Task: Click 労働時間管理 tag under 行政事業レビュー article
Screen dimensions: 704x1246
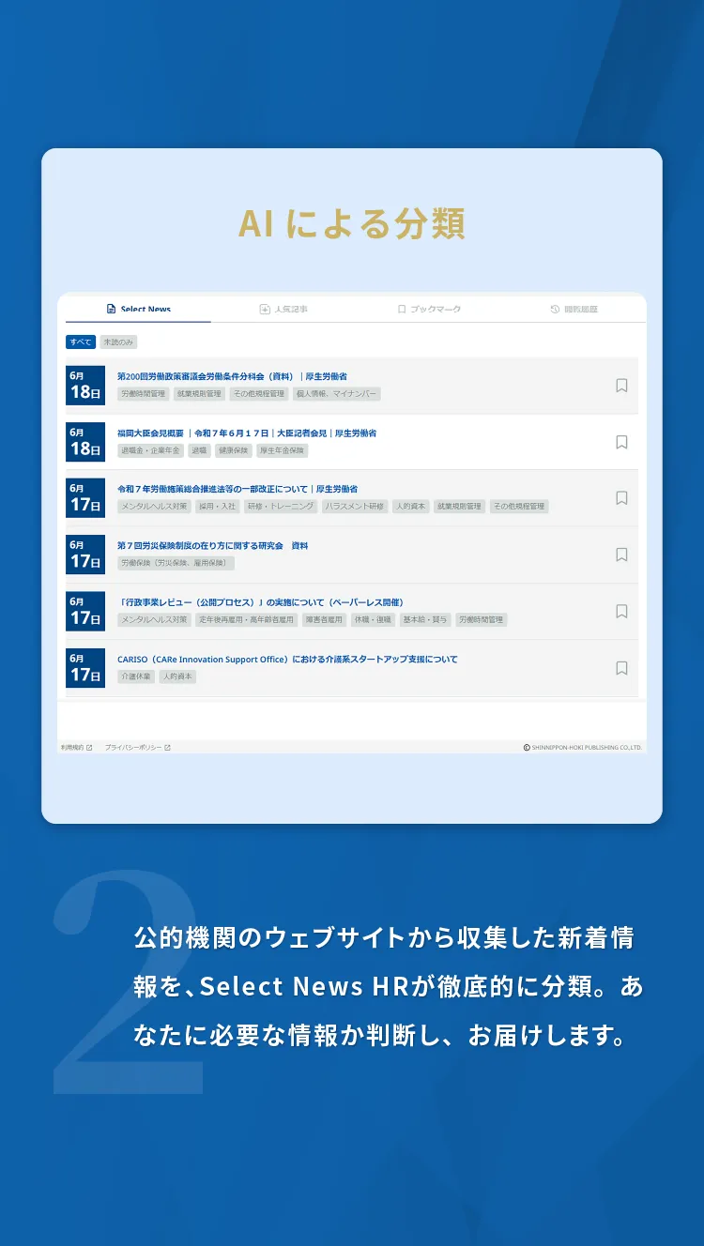Action: [x=482, y=619]
